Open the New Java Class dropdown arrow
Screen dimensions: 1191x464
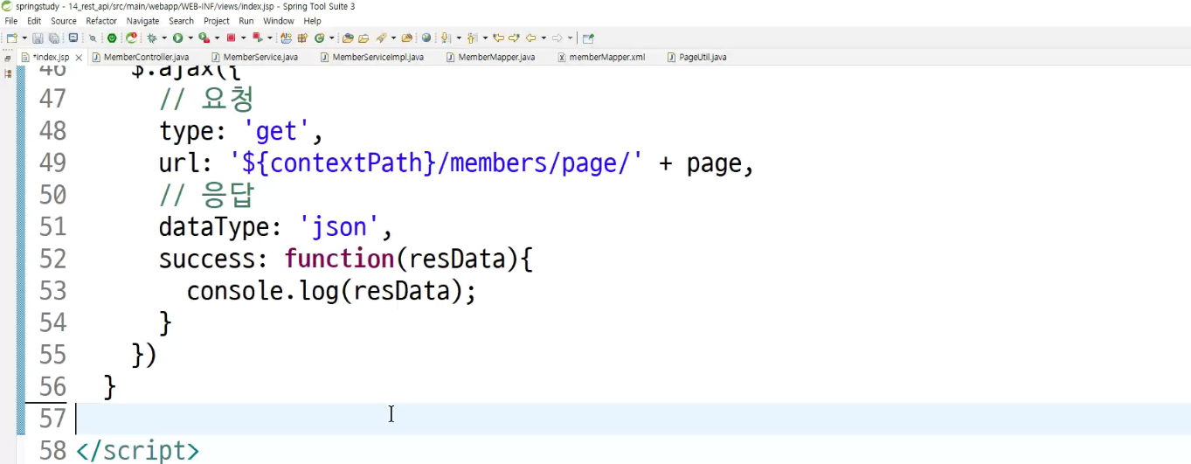pyautogui.click(x=331, y=38)
